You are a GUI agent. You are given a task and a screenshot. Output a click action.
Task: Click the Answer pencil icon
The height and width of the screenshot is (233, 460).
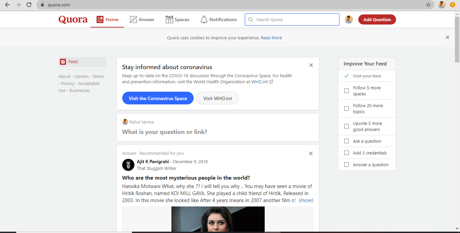point(133,19)
